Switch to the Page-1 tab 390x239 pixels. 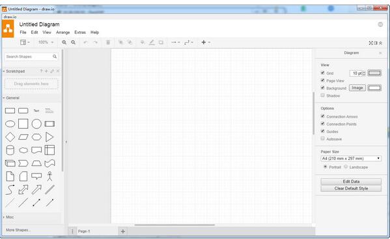pos(84,231)
